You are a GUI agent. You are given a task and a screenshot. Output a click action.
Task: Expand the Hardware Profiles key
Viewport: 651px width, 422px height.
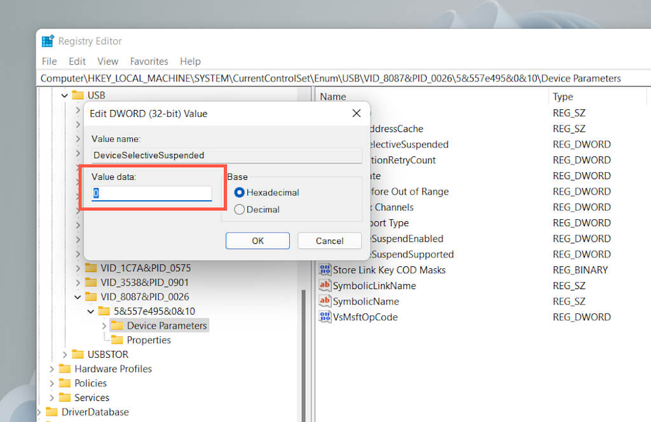[51, 369]
